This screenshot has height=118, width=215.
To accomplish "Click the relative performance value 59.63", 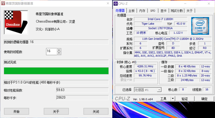I will click(82, 90).
